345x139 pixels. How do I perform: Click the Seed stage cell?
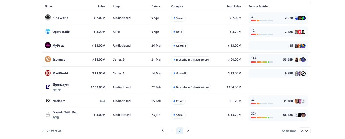pos(117,32)
